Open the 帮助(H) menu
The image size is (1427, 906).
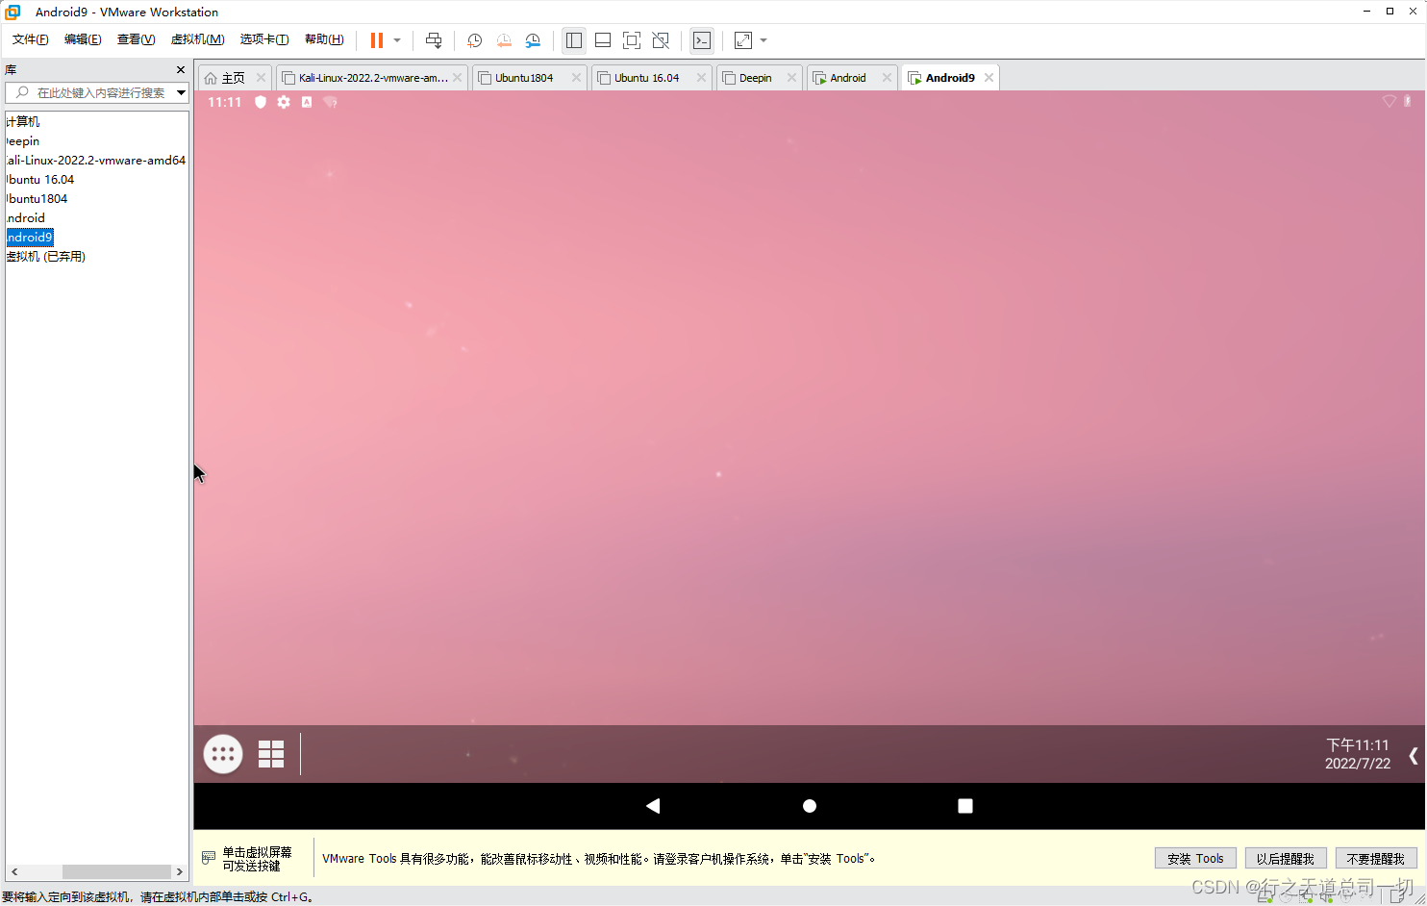coord(324,39)
